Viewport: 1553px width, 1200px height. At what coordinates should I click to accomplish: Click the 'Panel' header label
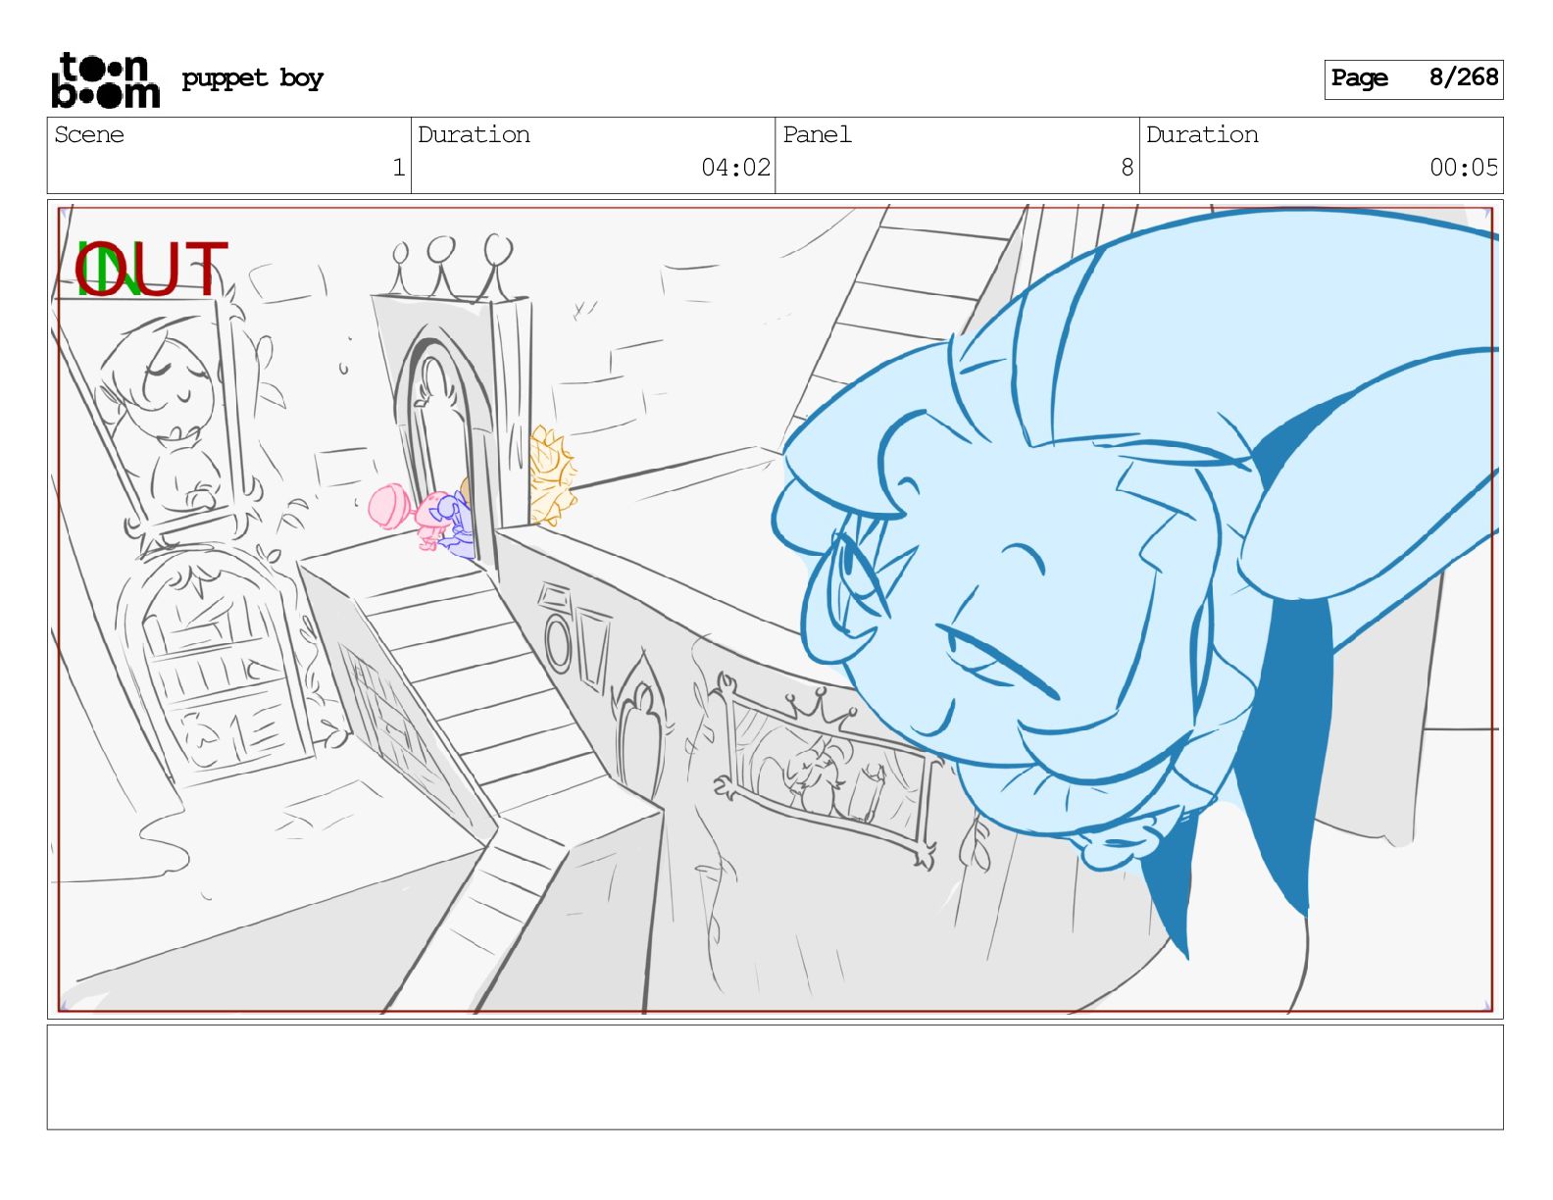click(817, 134)
